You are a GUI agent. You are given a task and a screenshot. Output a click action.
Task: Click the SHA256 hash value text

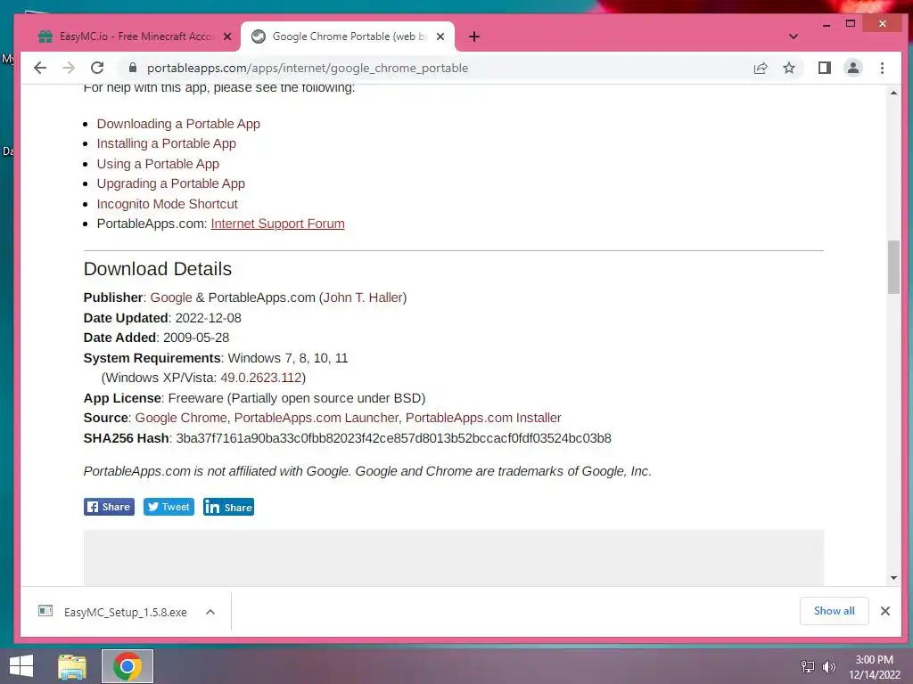tap(393, 438)
